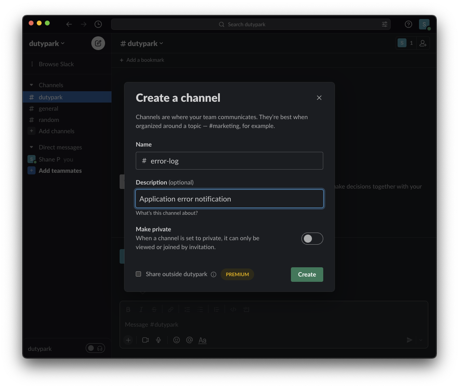Screen dimensions: 459x388
Task: Click the Create button
Action: [307, 275]
